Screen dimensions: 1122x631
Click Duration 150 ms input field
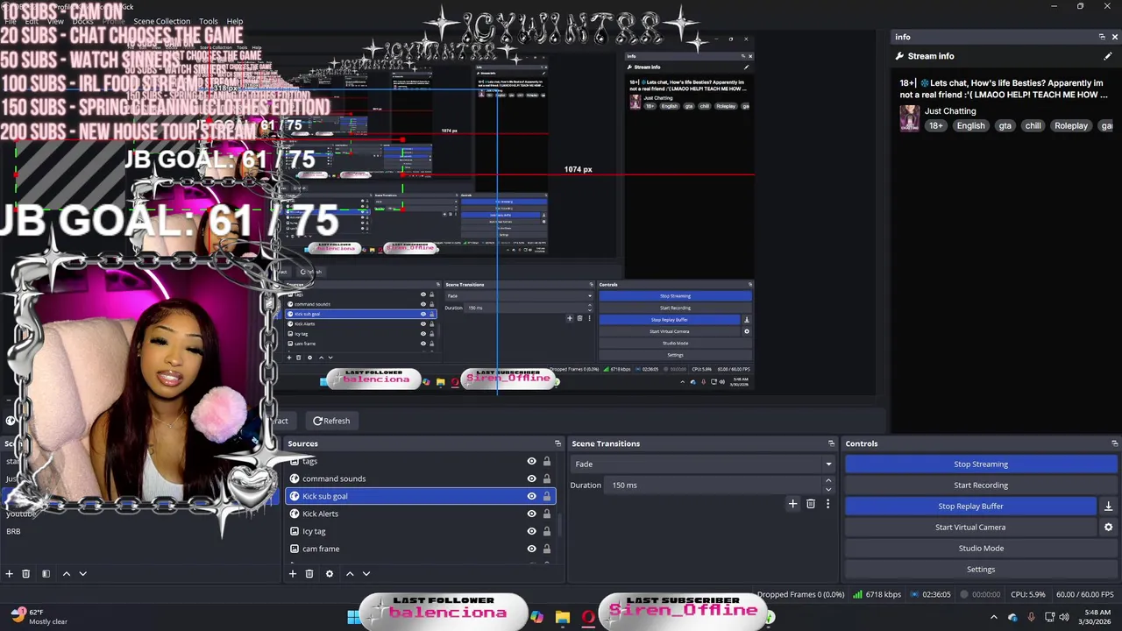pyautogui.click(x=714, y=486)
